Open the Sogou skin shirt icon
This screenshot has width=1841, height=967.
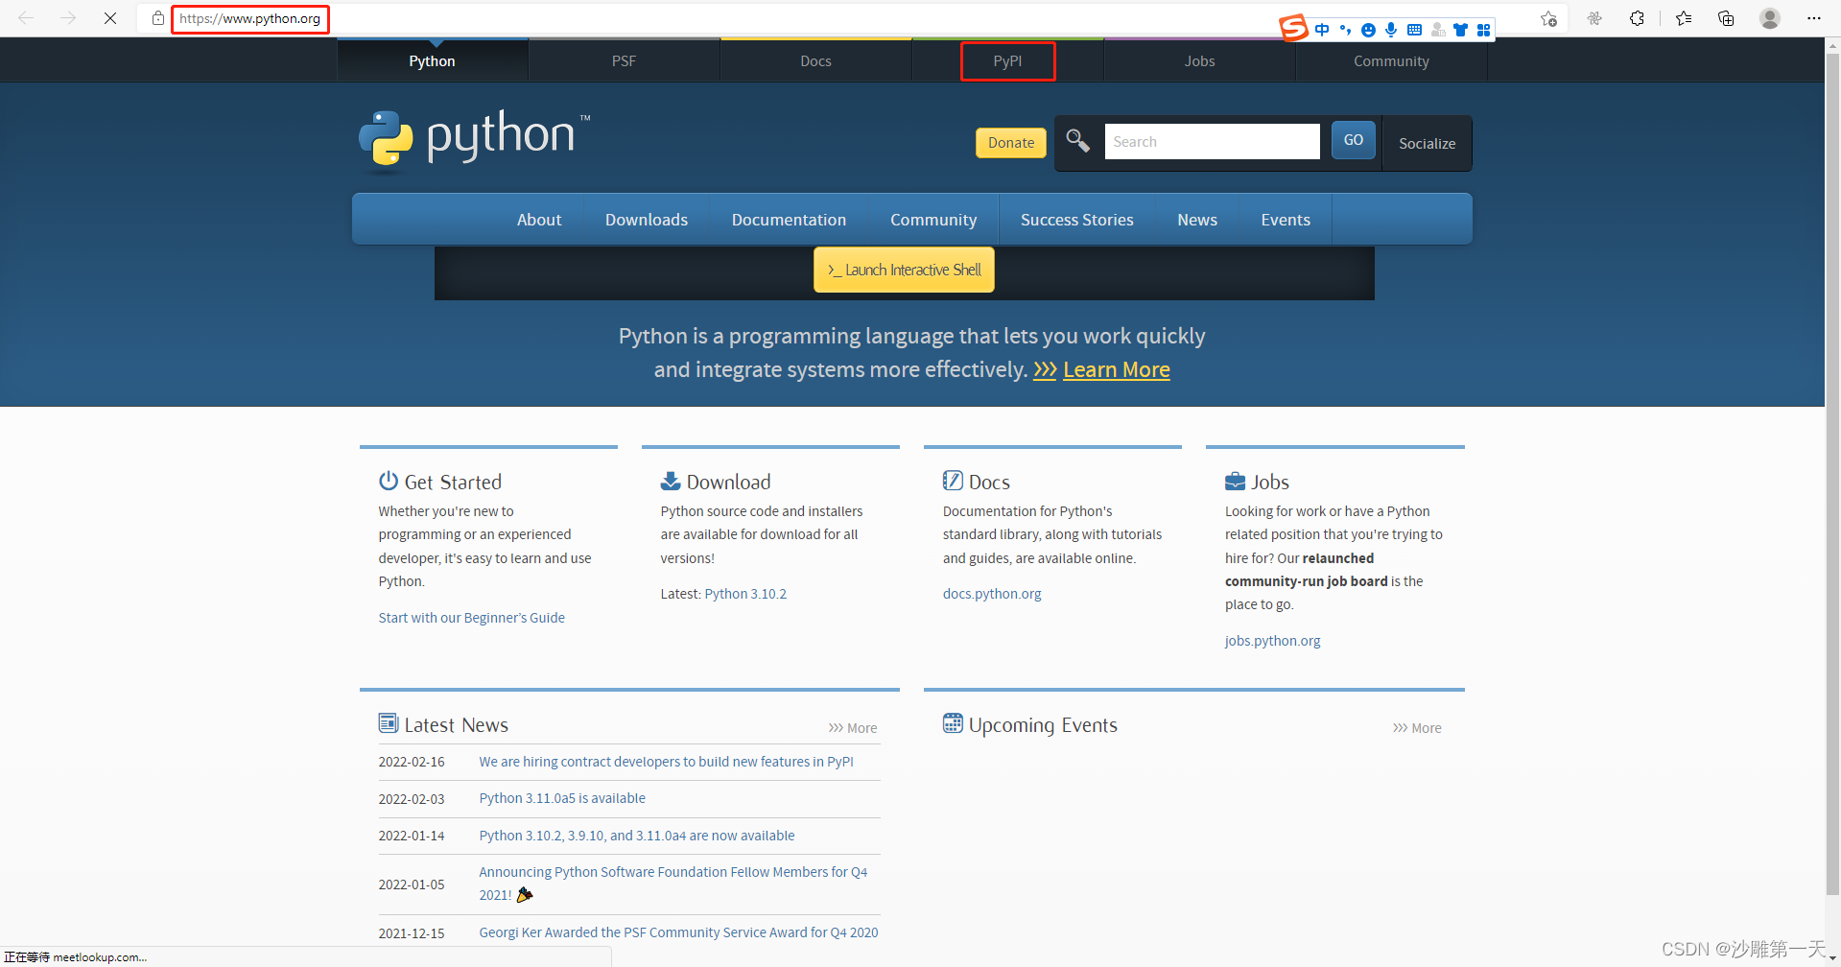coord(1460,30)
